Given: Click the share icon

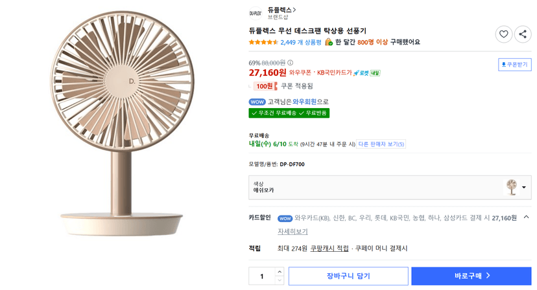Looking at the screenshot, I should [523, 34].
